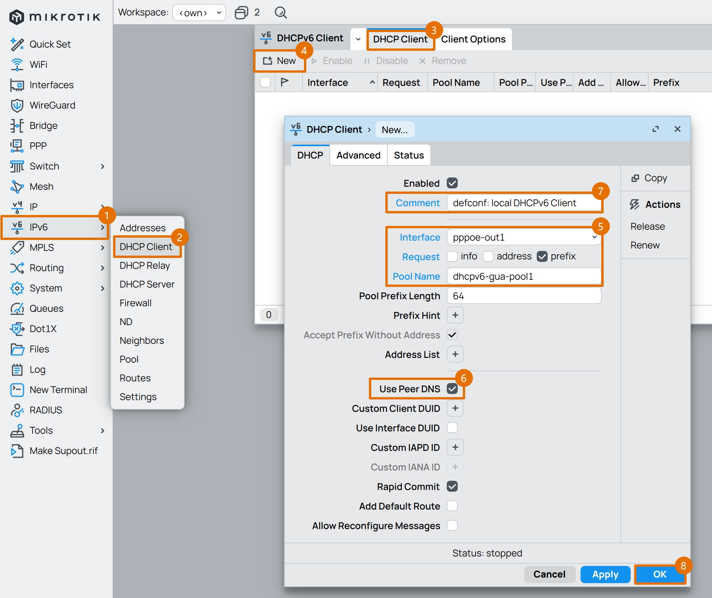Open New Terminal icon

17,390
